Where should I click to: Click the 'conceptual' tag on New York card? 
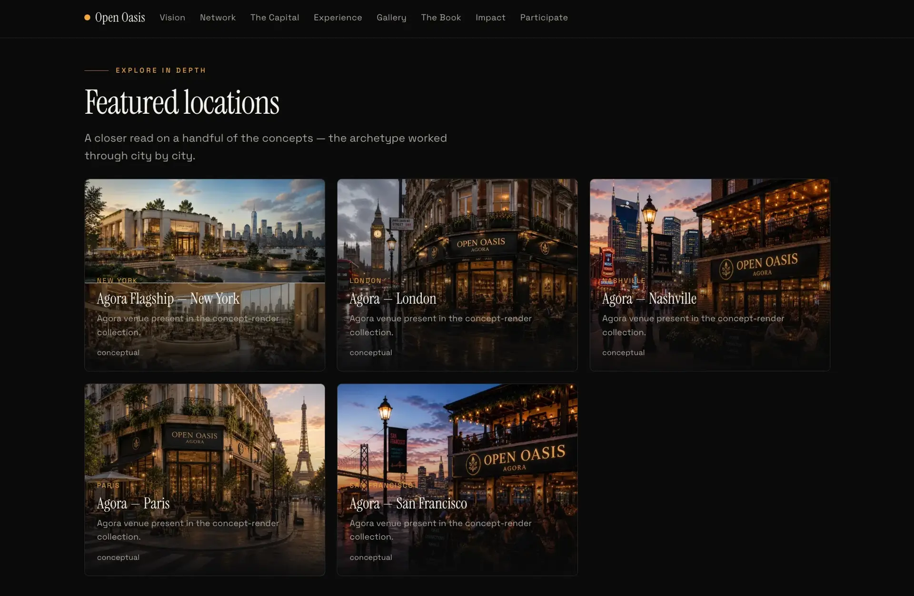(118, 353)
